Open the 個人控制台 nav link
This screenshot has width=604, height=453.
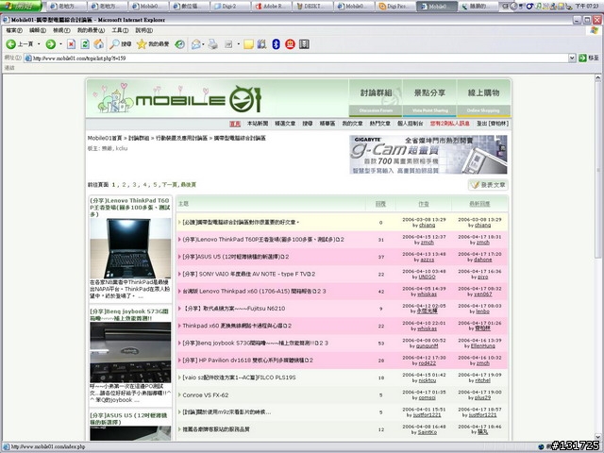[411, 124]
